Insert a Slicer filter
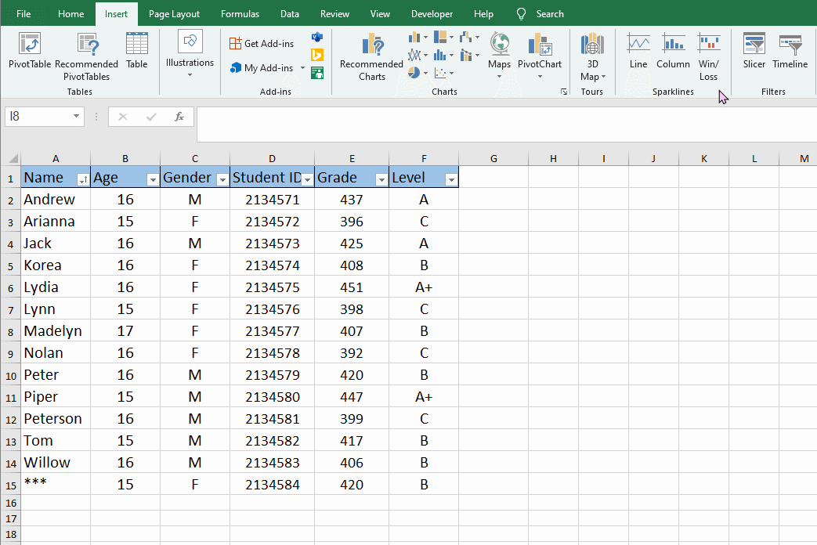 tap(754, 51)
